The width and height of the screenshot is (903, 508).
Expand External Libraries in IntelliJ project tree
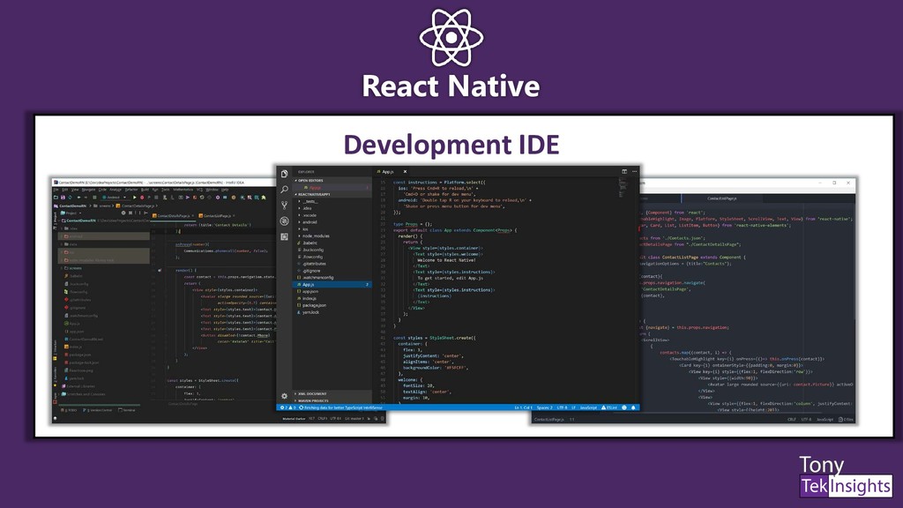click(78, 386)
